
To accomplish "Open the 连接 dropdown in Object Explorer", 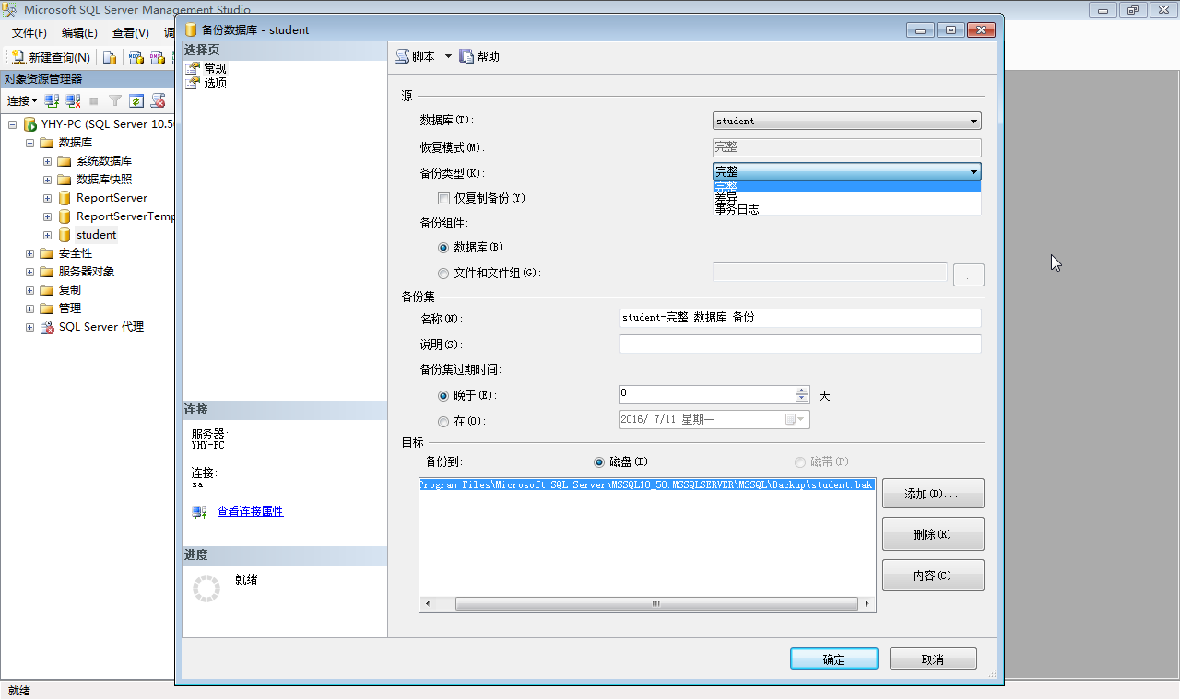I will coord(22,101).
